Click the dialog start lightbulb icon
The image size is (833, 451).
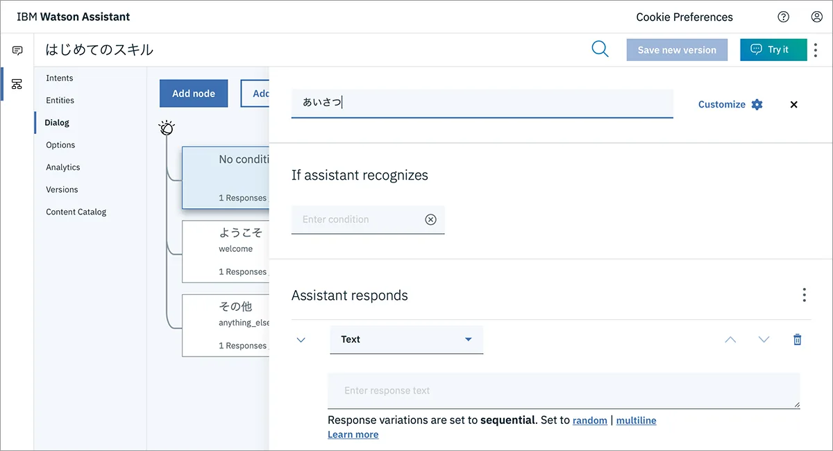pos(167,128)
